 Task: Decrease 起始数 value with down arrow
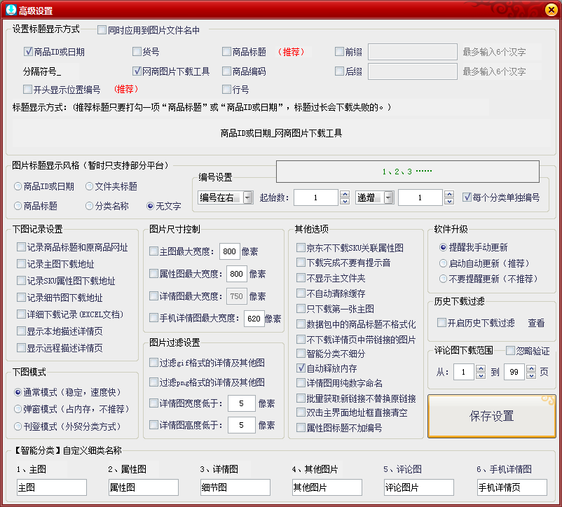tap(345, 201)
